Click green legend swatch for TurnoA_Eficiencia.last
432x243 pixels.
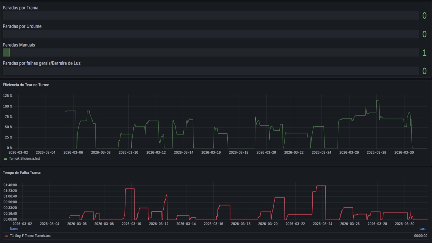pyautogui.click(x=5, y=159)
